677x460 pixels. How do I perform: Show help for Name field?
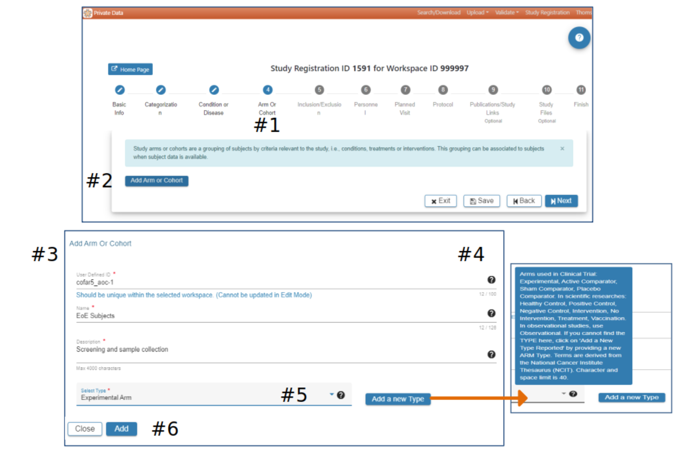point(491,313)
